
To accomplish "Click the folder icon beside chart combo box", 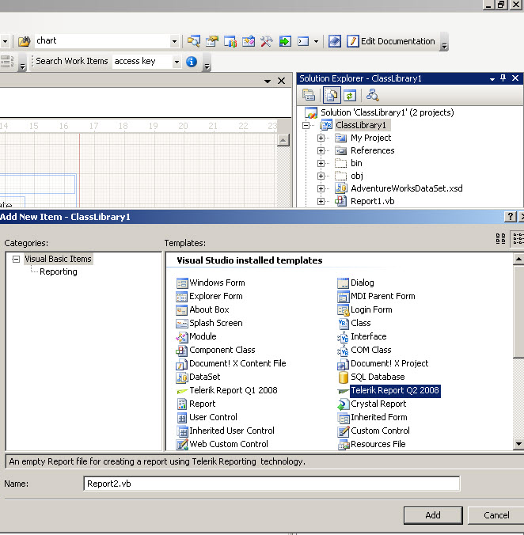I will coord(25,41).
